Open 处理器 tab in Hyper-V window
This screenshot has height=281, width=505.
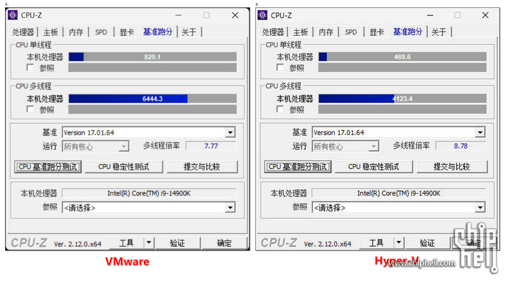[x=273, y=32]
